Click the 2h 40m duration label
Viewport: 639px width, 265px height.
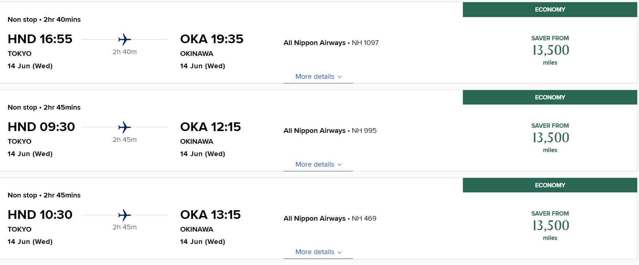click(x=124, y=52)
